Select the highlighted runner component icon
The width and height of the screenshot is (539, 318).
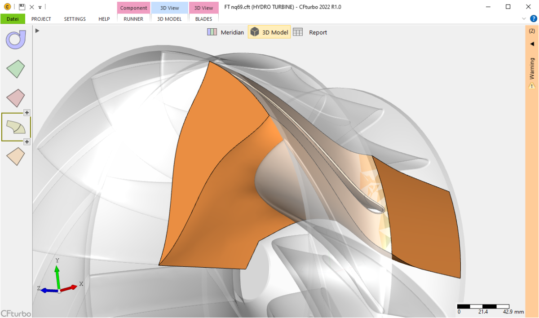[x=16, y=127]
